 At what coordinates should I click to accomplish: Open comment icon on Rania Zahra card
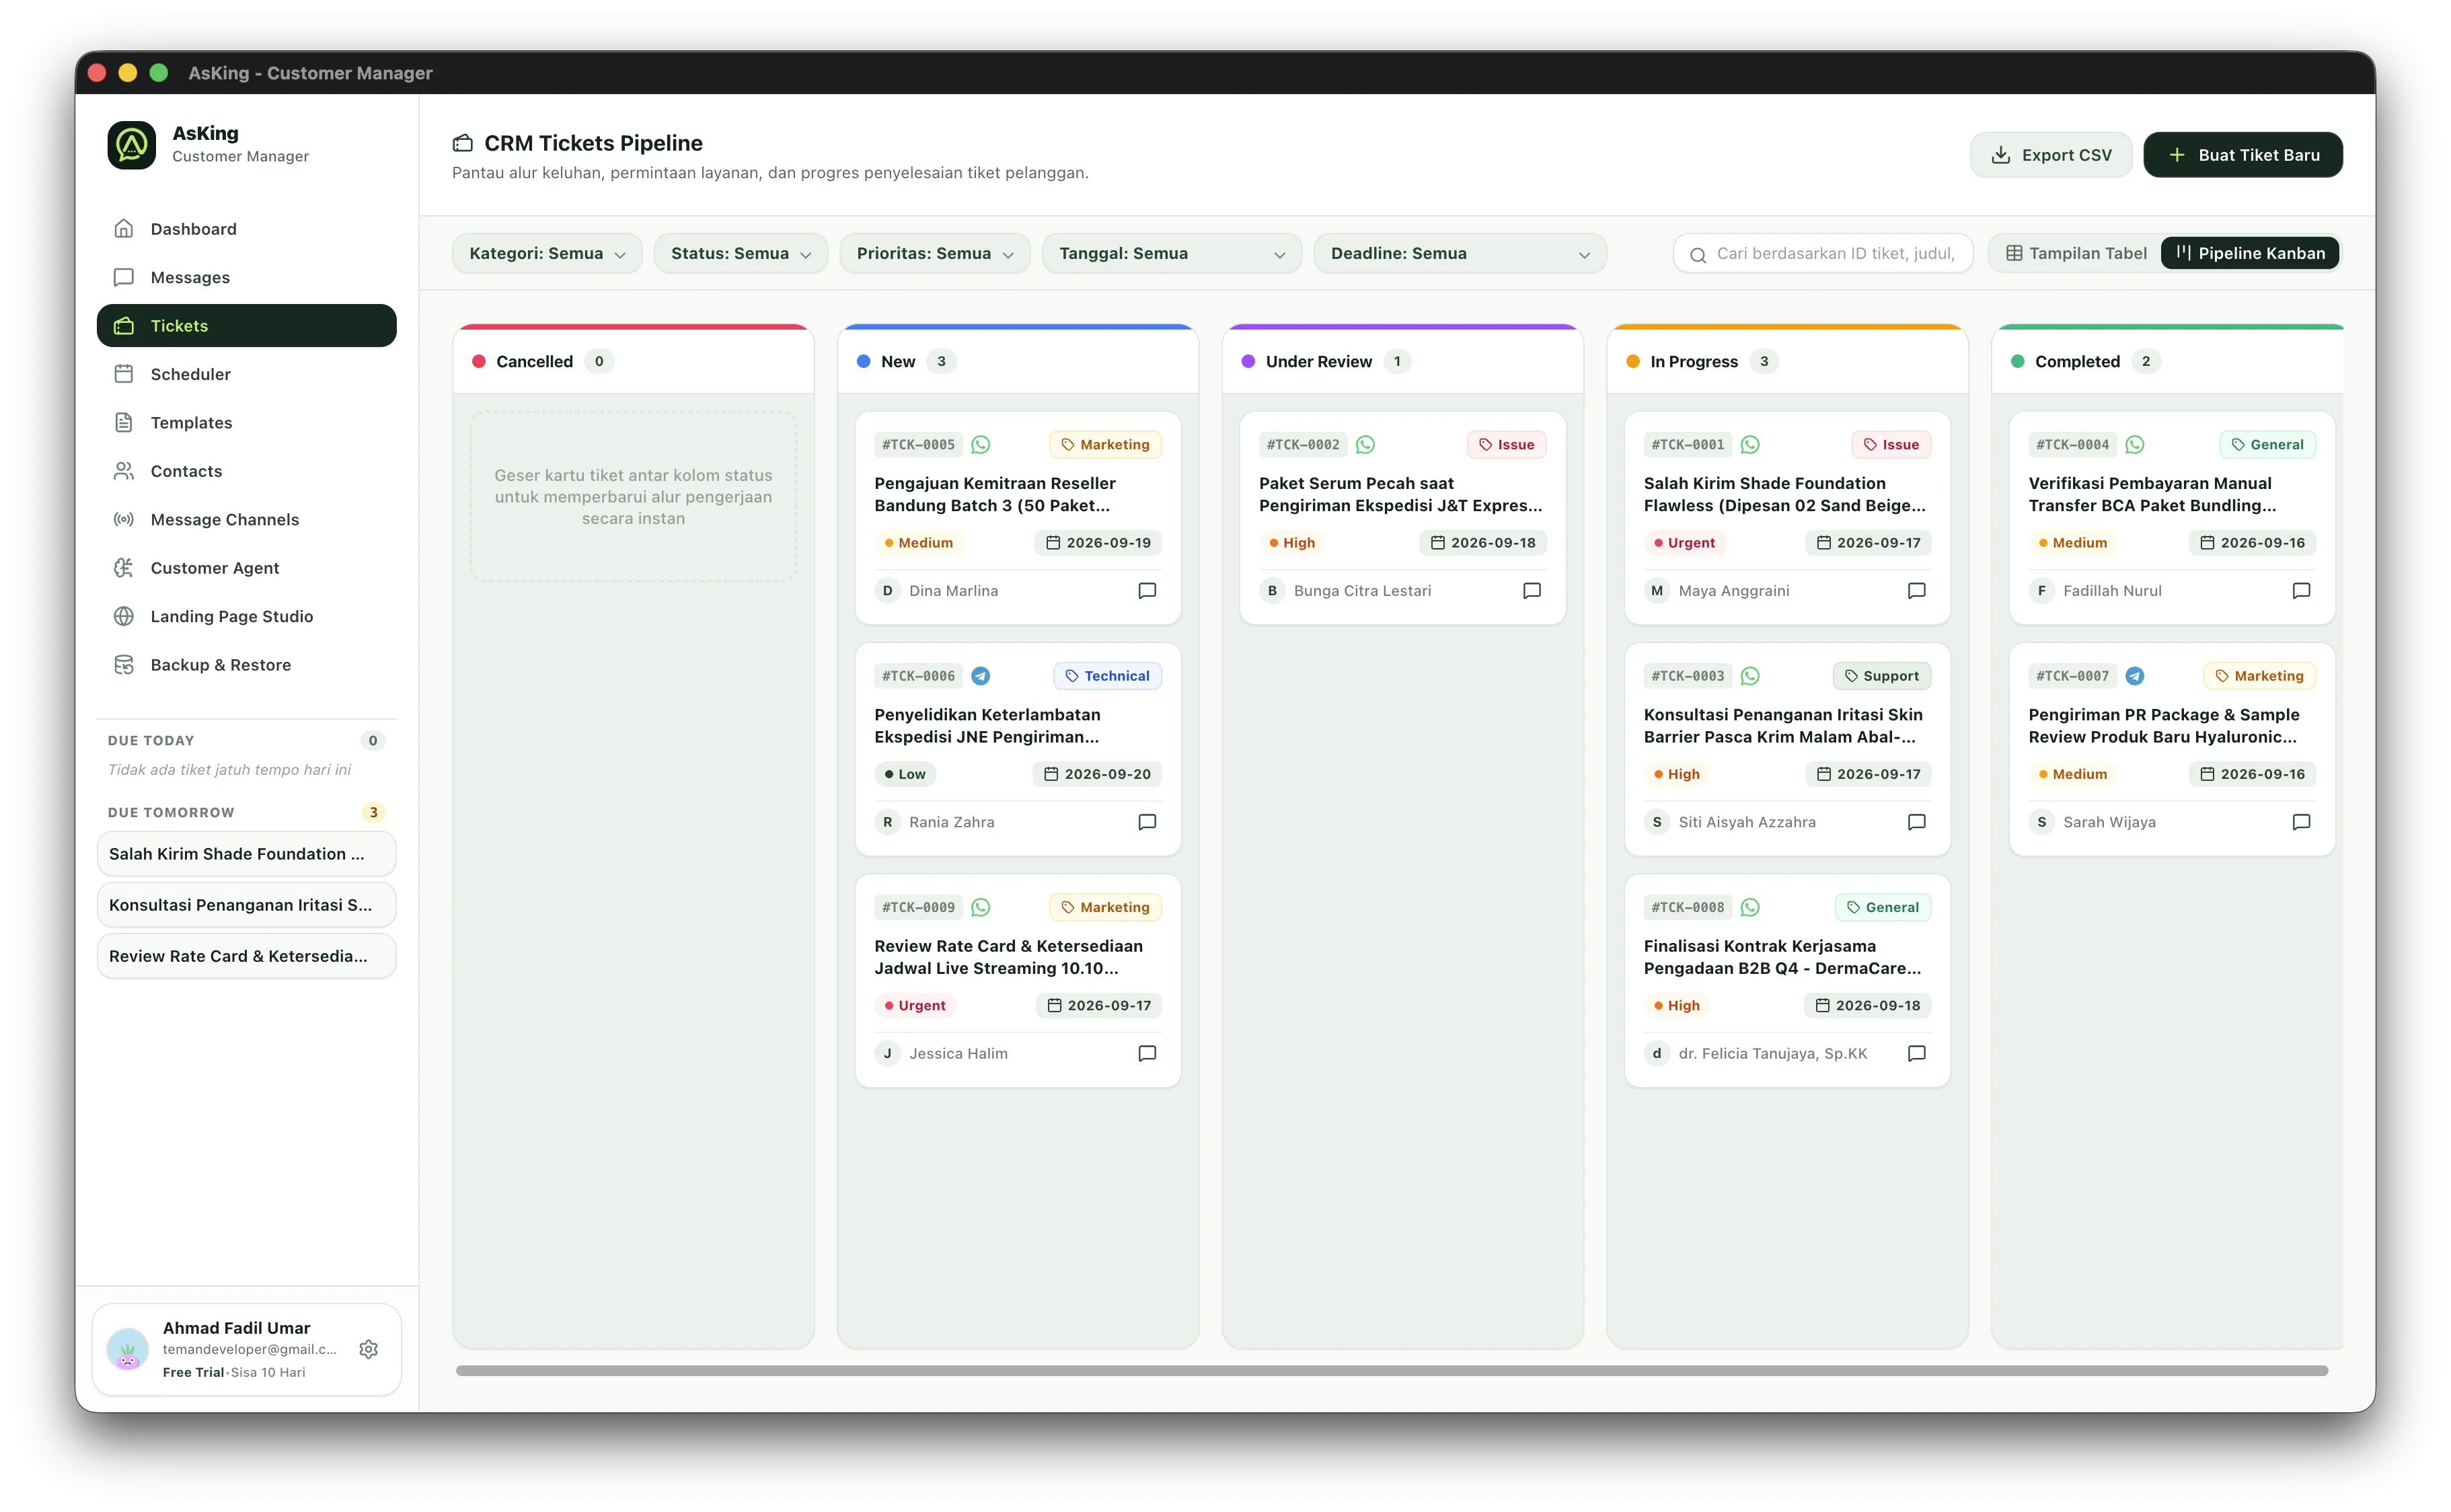(1147, 822)
